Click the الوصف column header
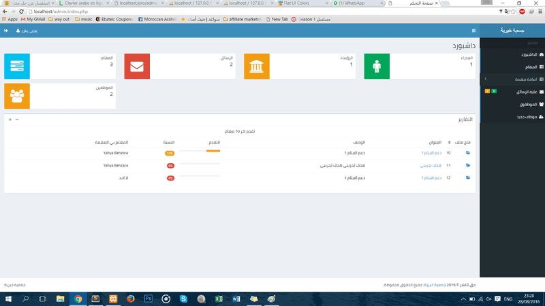545x306 pixels. (359, 142)
